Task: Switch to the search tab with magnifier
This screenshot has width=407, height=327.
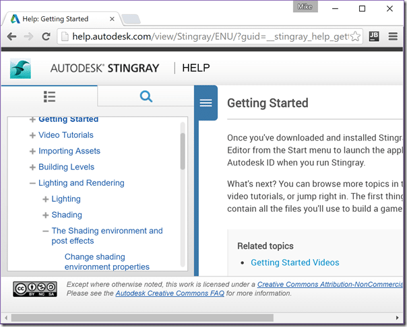Action: (146, 96)
